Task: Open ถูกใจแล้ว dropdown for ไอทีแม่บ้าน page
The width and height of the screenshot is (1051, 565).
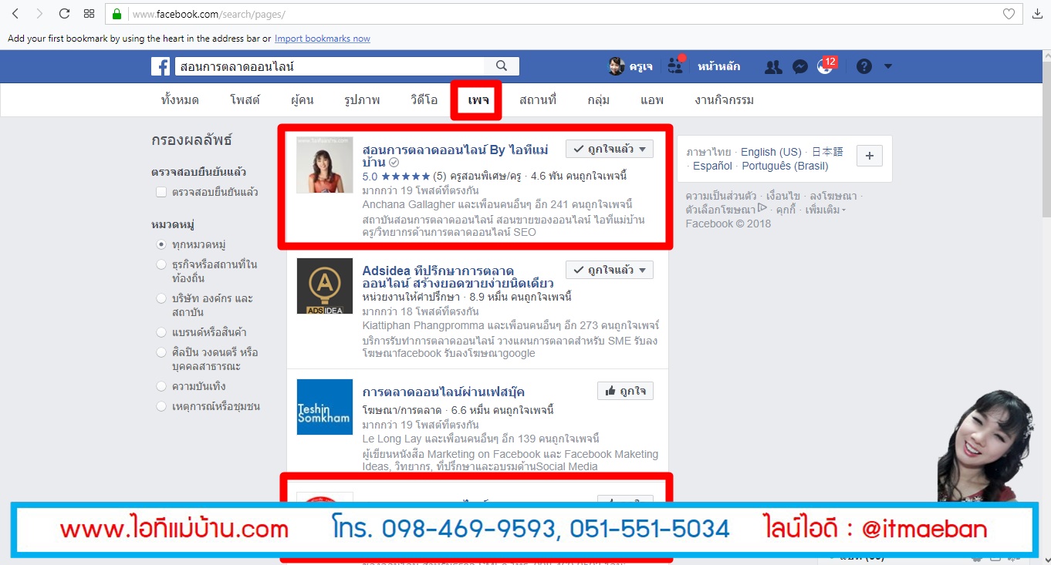Action: pos(610,149)
